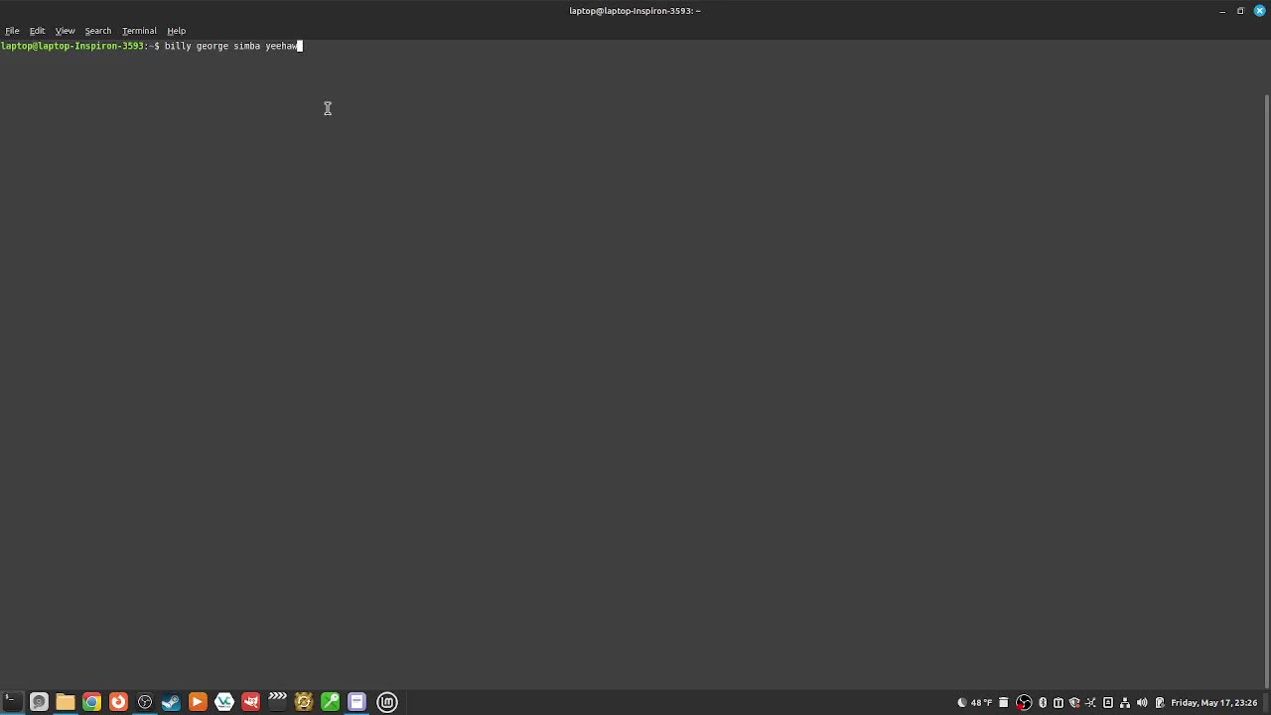Open the File menu
The width and height of the screenshot is (1271, 715).
[12, 31]
